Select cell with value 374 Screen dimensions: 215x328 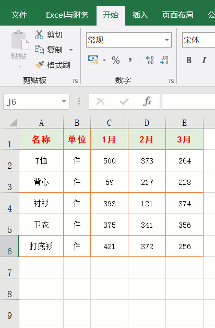[184, 203]
